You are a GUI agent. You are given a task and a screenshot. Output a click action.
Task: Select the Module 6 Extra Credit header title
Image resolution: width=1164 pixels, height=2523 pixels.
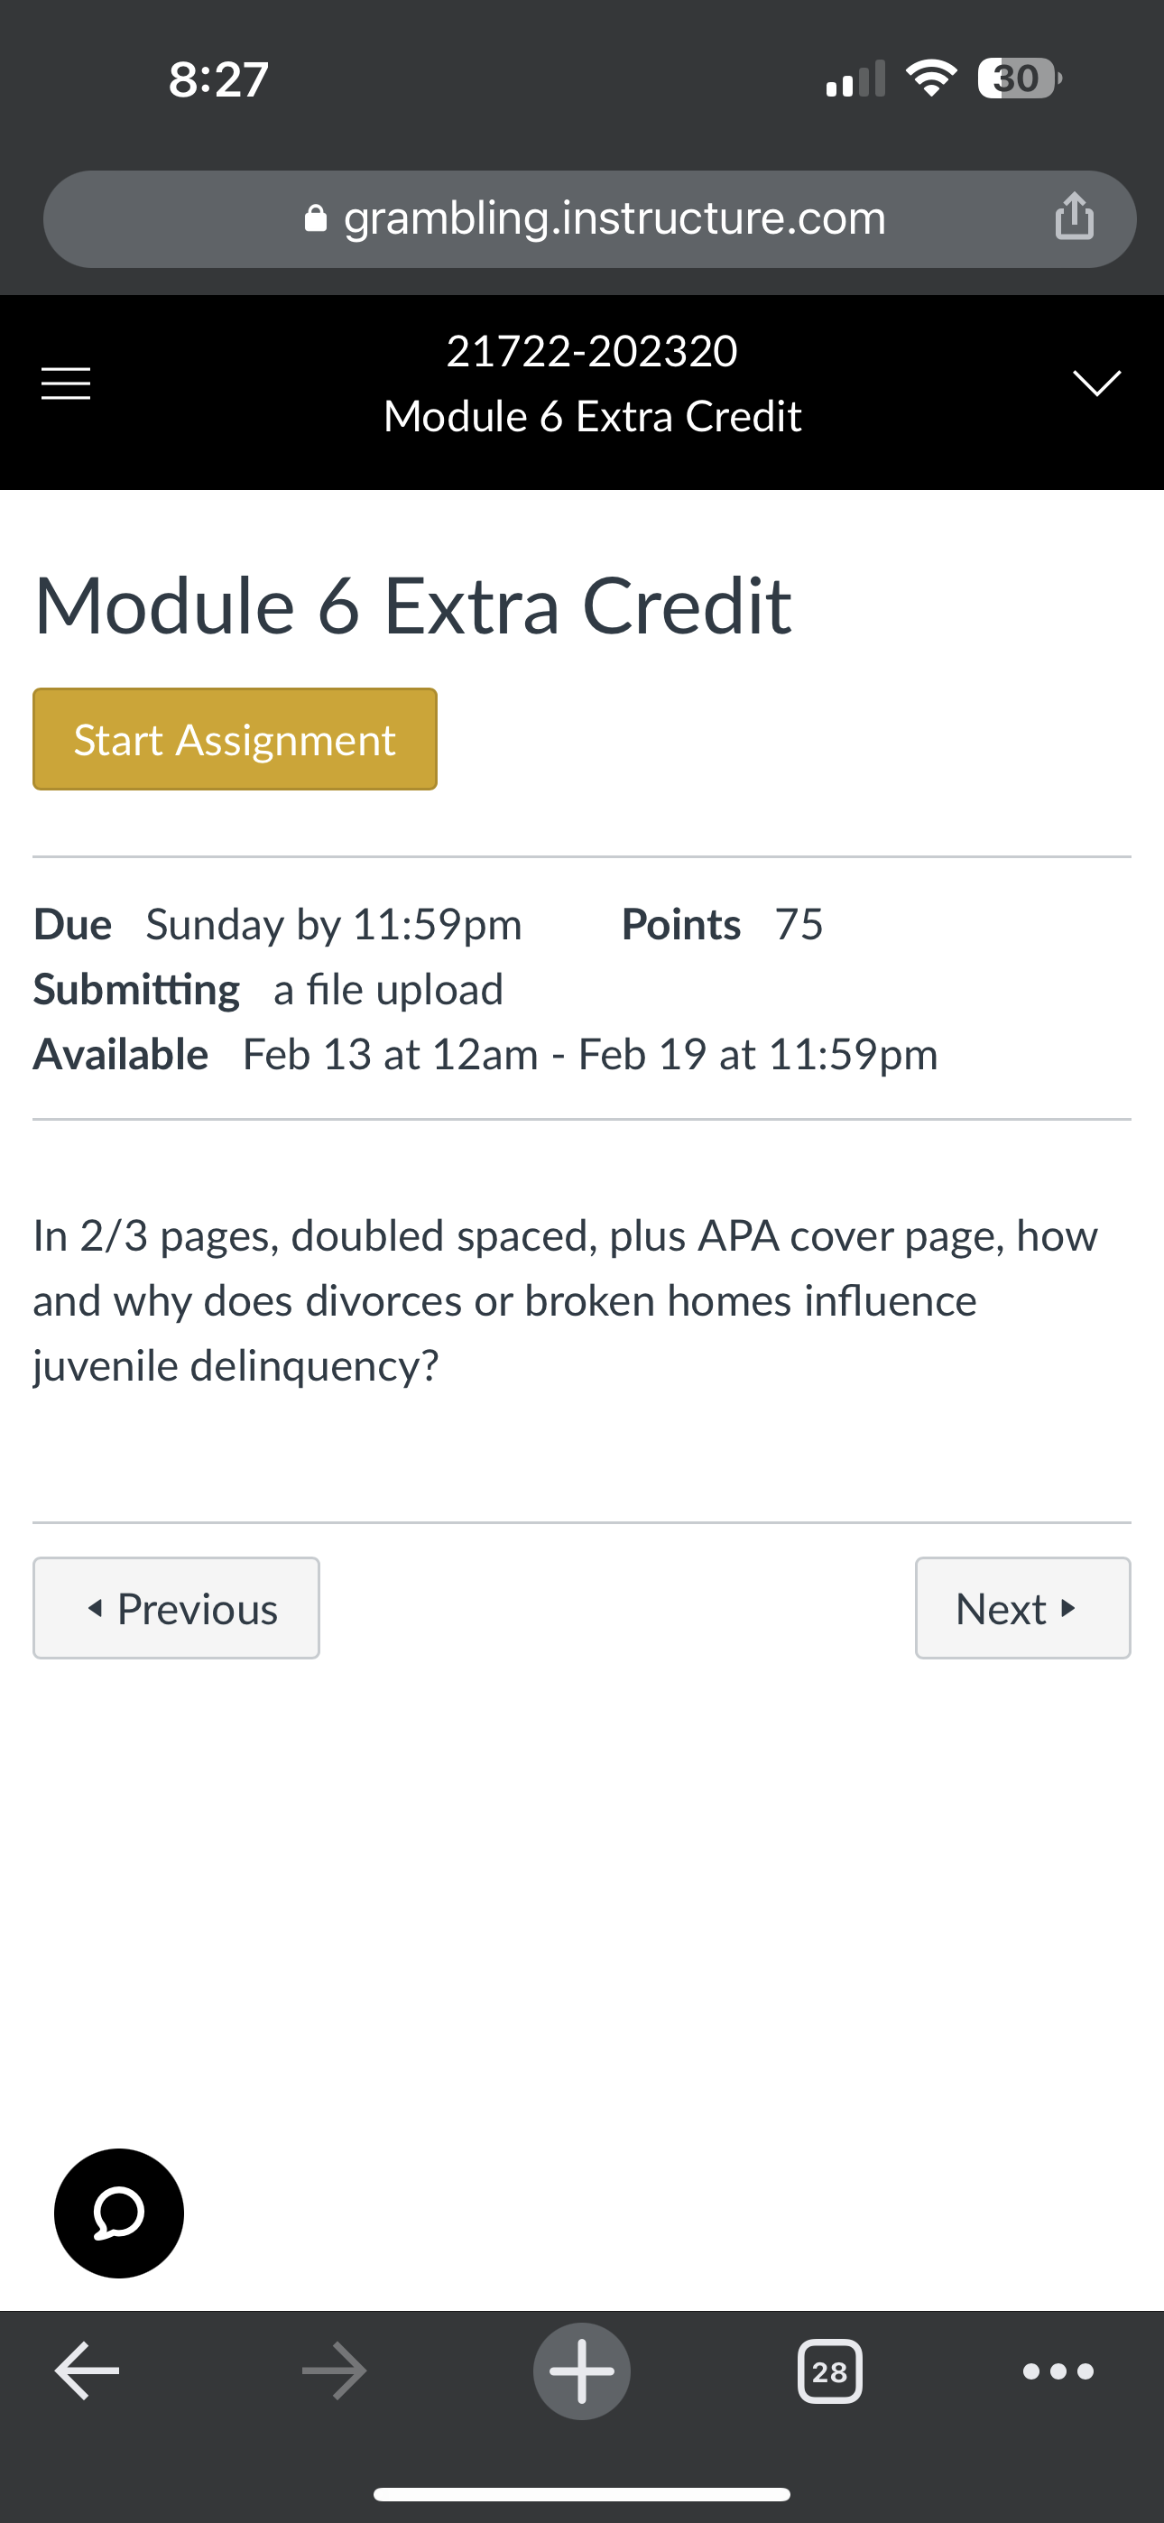coord(592,416)
